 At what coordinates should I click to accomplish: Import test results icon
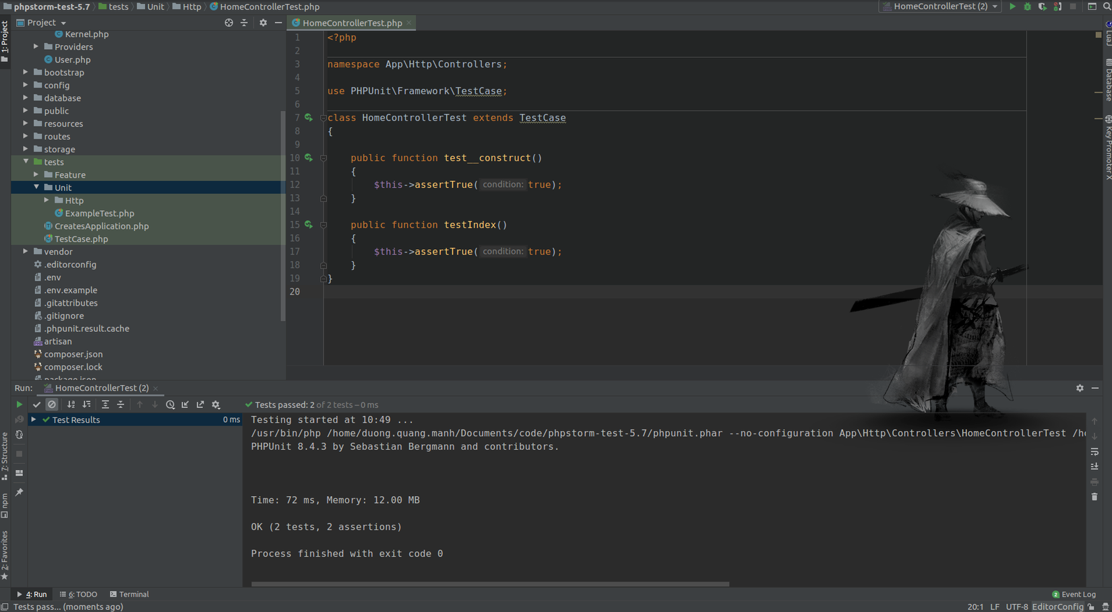(185, 405)
